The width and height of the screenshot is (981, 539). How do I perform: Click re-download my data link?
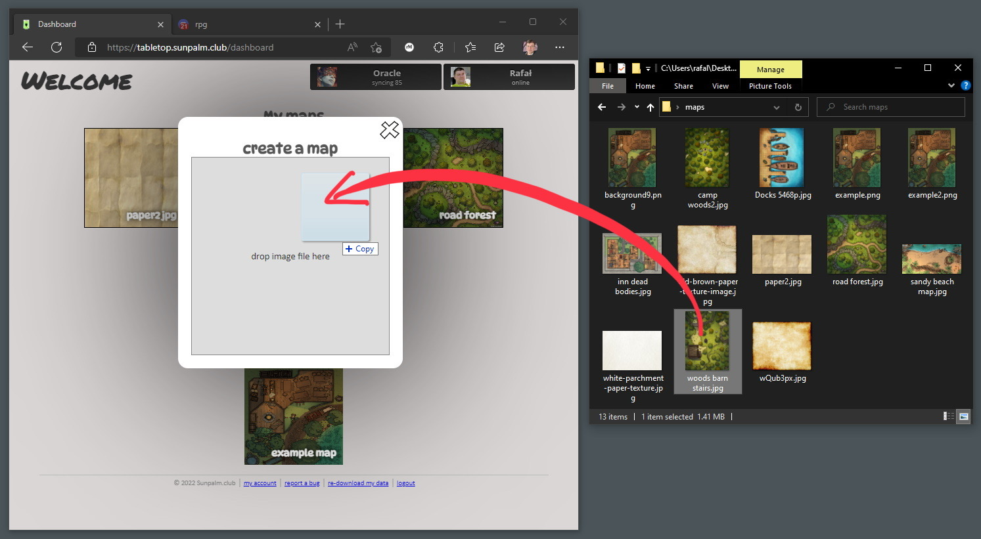tap(358, 483)
